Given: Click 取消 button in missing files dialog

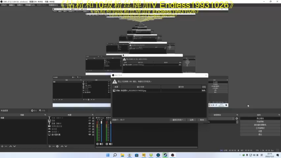Looking at the screenshot, I should 202,120.
